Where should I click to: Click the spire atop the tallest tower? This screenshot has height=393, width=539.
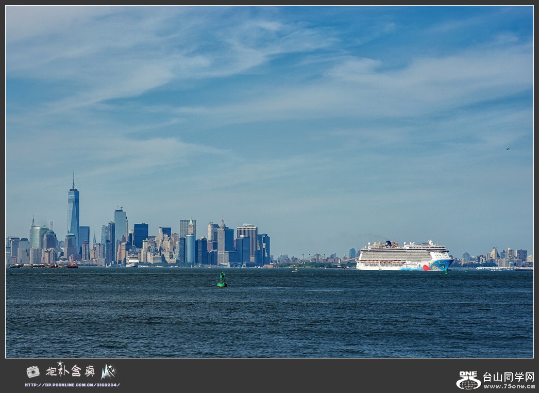click(x=73, y=179)
